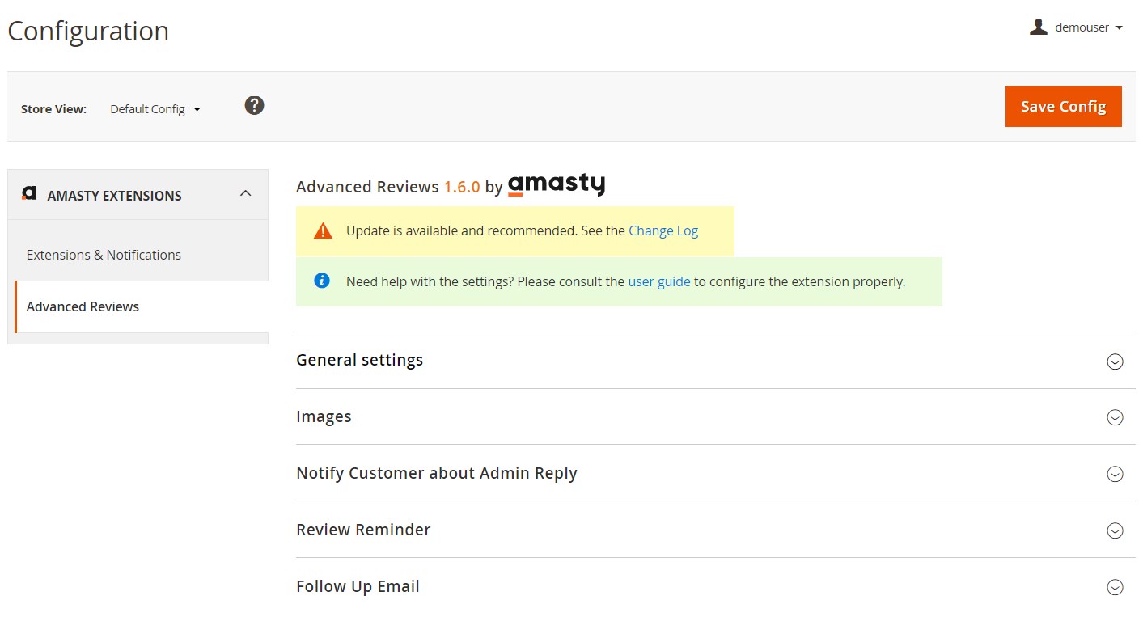Expand Review Reminder chevron
1143x617 pixels.
pyautogui.click(x=1115, y=530)
